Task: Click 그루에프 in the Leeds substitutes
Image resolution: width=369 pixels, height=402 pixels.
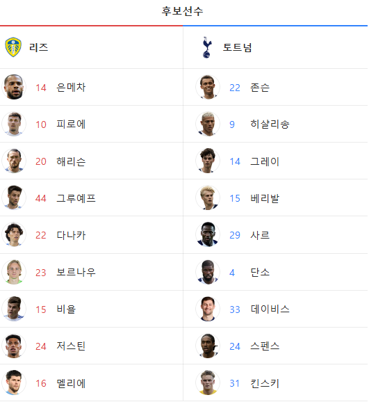Action: (x=76, y=198)
